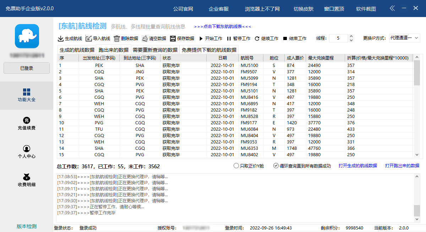
Task: Click 切换皮肤 in top menu
Action: [304, 9]
